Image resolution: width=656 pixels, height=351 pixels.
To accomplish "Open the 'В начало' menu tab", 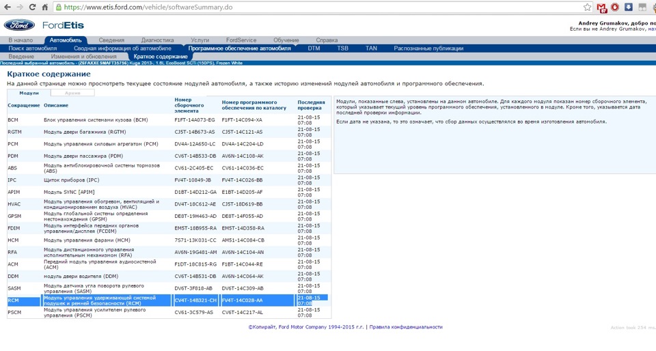I will click(x=20, y=40).
